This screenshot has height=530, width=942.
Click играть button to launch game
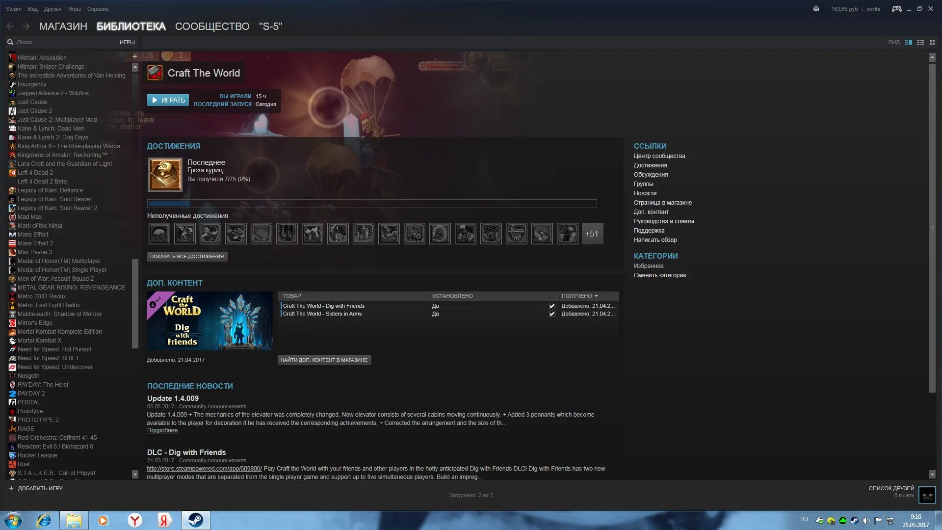click(x=168, y=100)
